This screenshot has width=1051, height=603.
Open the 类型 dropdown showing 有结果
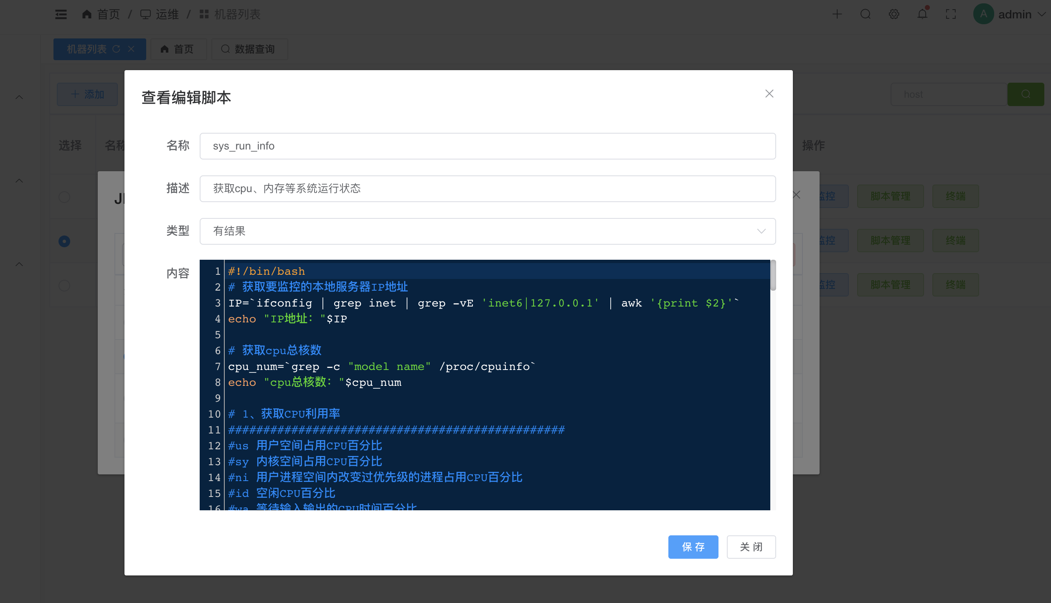pyautogui.click(x=487, y=231)
